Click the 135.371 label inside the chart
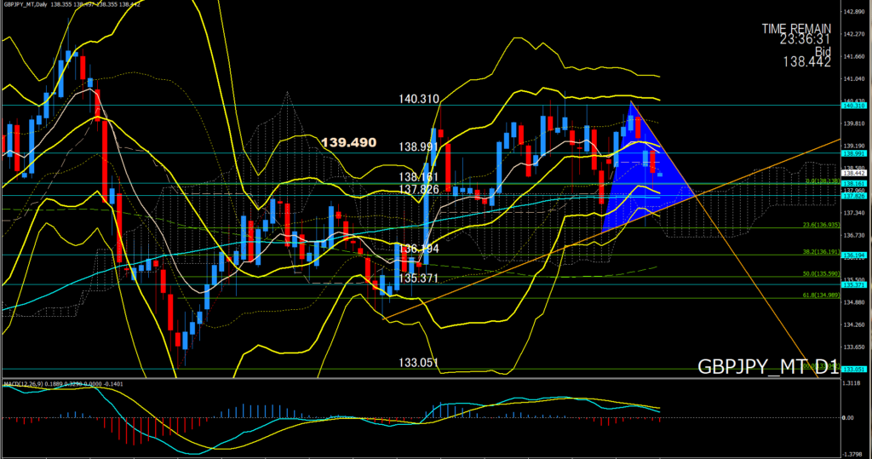The image size is (872, 459). [x=419, y=278]
